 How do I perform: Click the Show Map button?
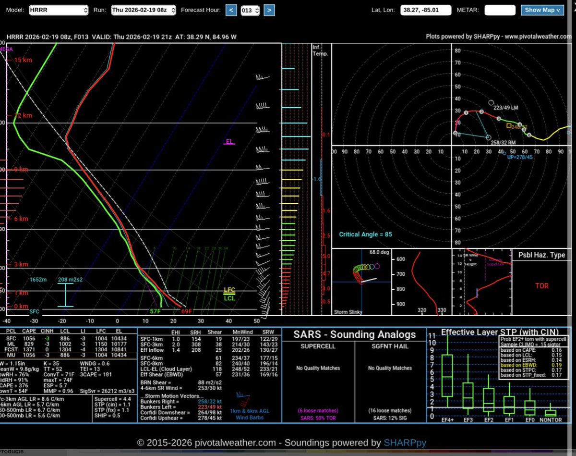pos(541,10)
